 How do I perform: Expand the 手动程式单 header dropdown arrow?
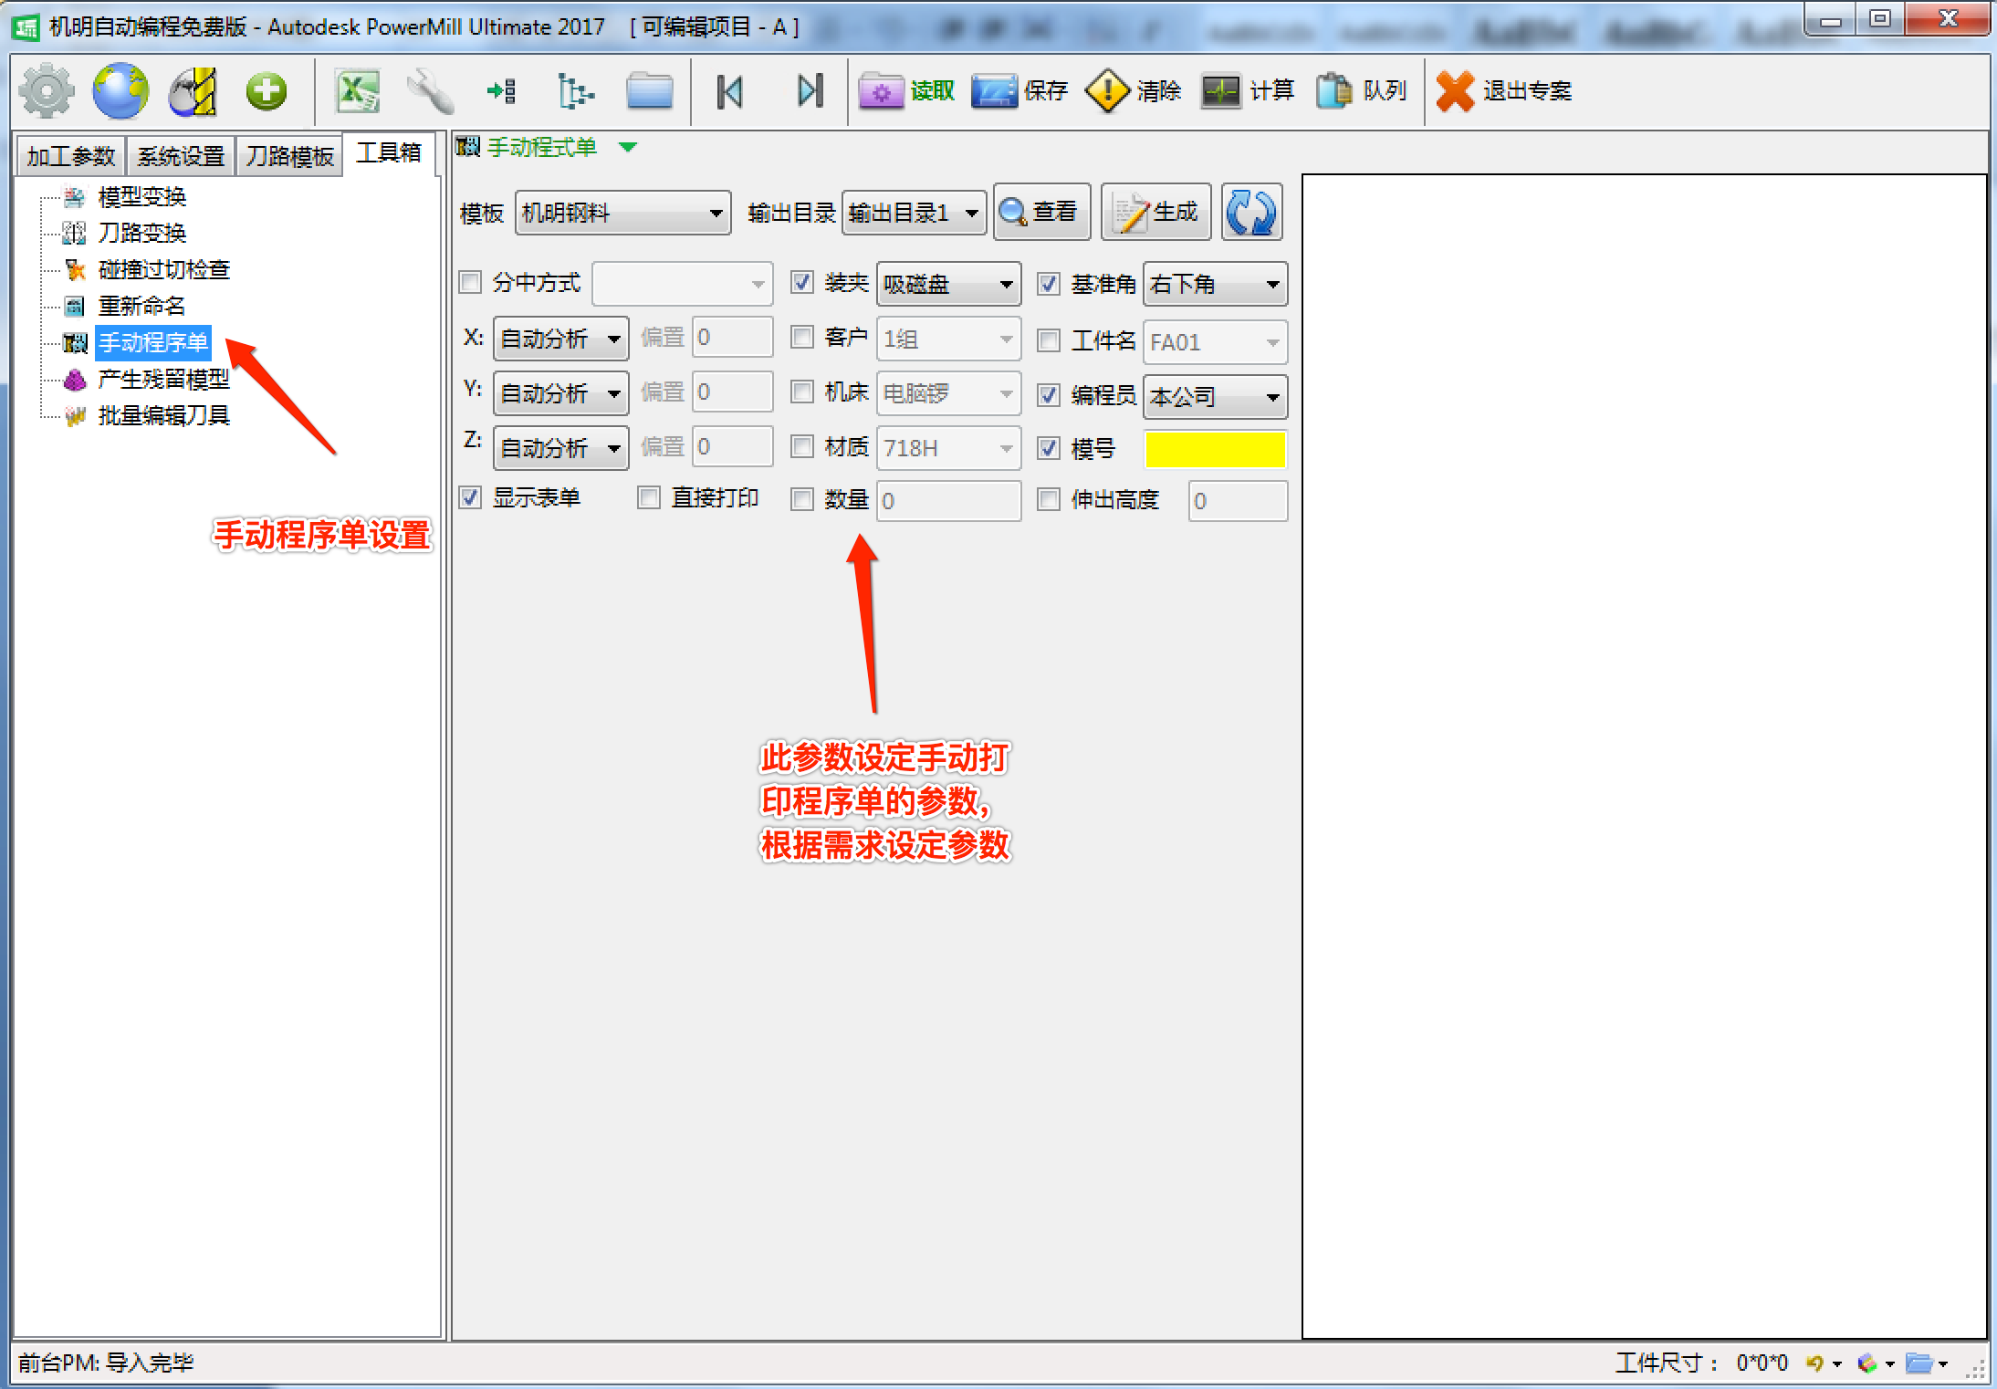pos(628,147)
